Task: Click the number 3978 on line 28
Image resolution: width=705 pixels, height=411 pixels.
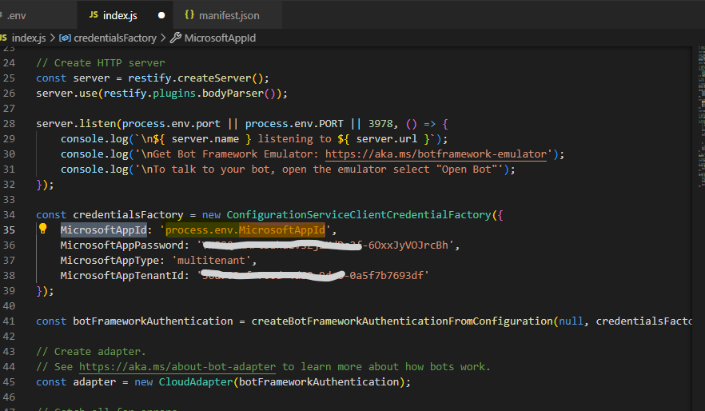Action: pyautogui.click(x=380, y=124)
